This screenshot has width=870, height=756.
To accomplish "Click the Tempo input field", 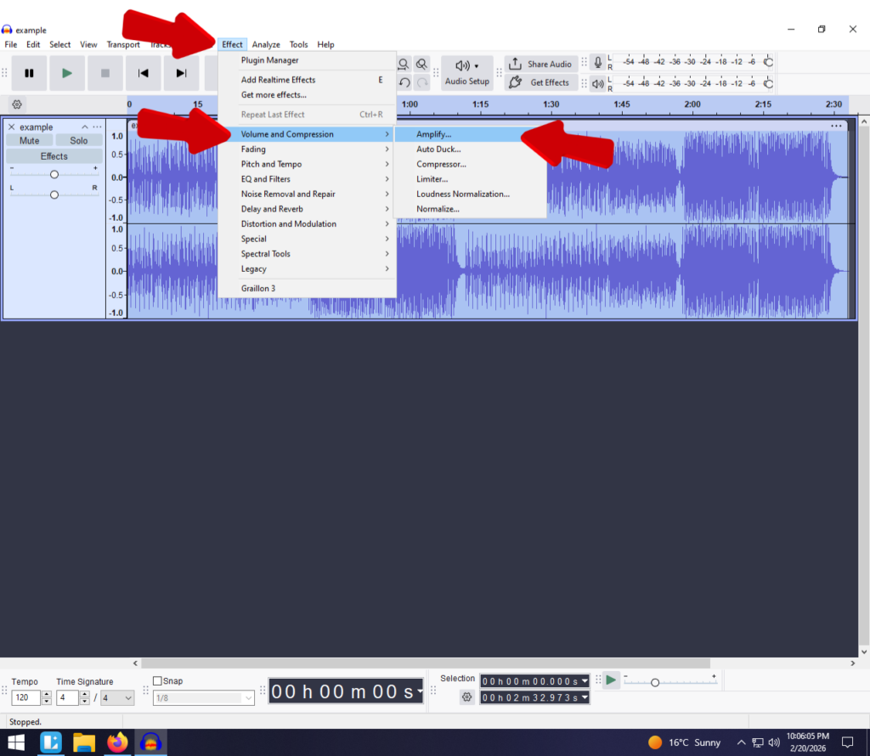I will [x=25, y=698].
